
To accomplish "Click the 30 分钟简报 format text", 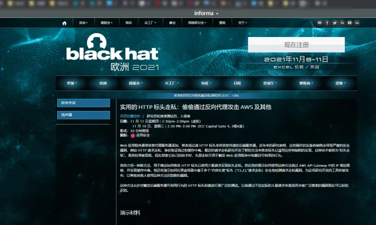I will (139, 131).
